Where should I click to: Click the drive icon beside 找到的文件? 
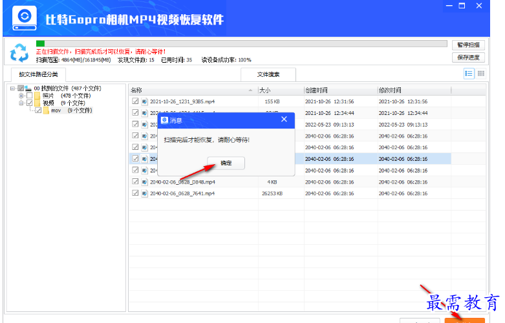[28, 88]
